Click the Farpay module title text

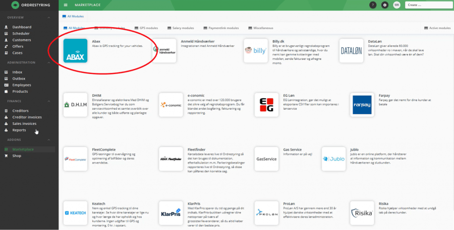(384, 95)
